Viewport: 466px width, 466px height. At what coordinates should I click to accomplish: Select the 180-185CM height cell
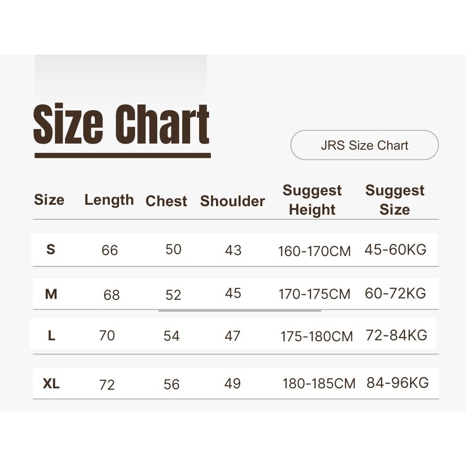click(319, 384)
